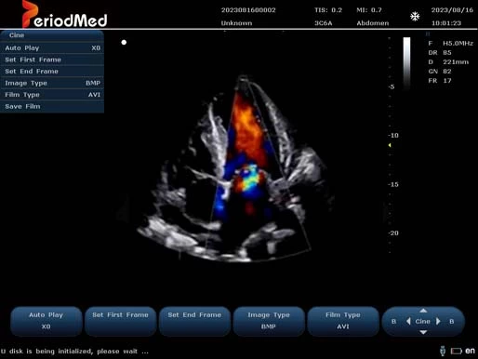
Task: Select Film Type AVI menu row
Action: coord(52,95)
